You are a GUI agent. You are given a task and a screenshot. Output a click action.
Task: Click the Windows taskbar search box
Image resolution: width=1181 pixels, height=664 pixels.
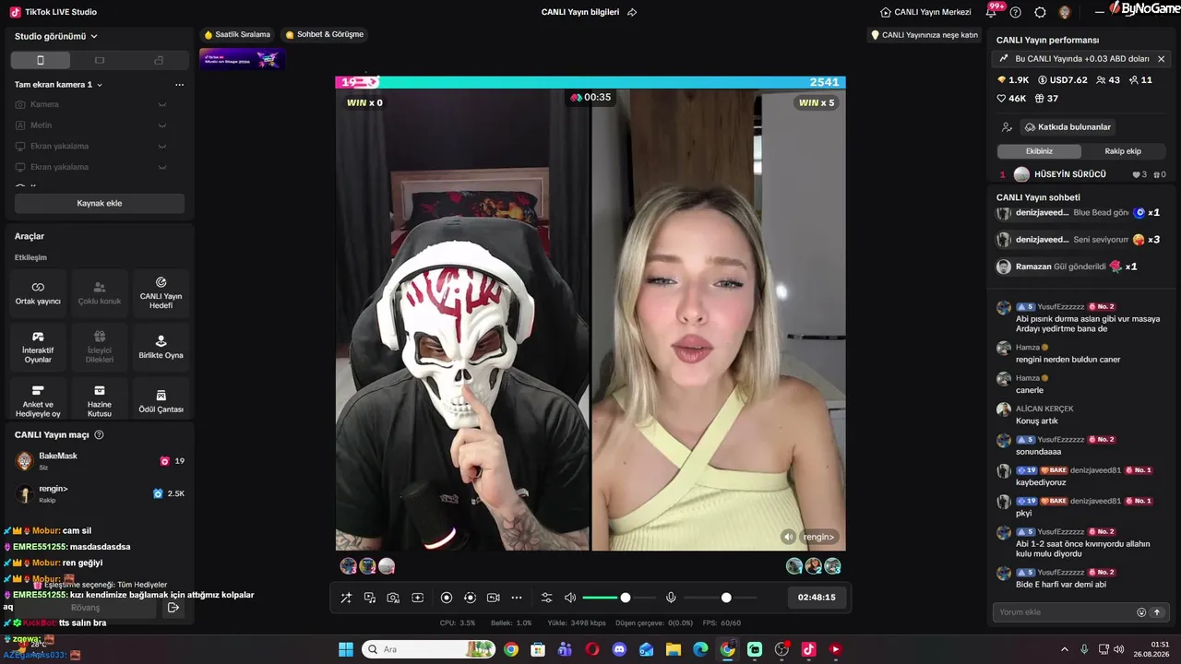click(429, 649)
